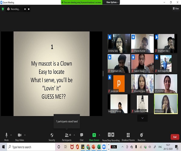Open Task View icon on taskbar
The image size is (181, 151).
click(x=65, y=147)
